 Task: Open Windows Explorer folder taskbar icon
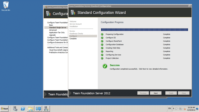click(x=30, y=109)
